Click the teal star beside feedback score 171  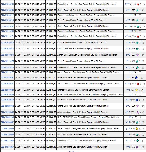click(x=137, y=20)
